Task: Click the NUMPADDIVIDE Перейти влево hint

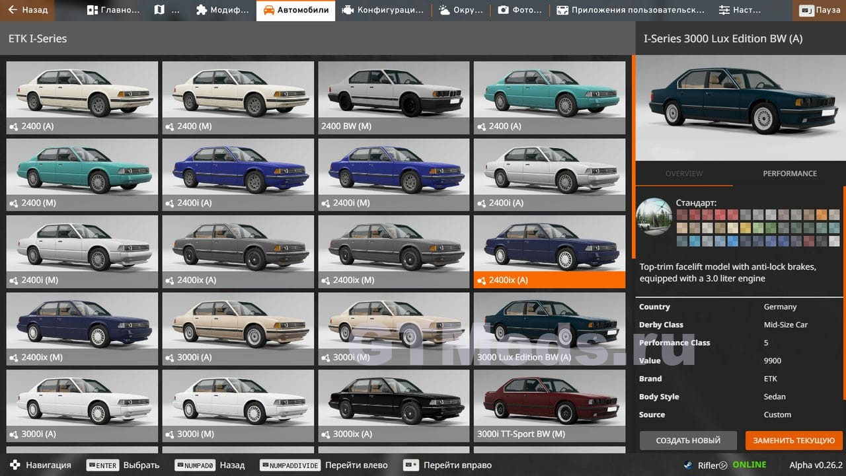Action: (324, 465)
